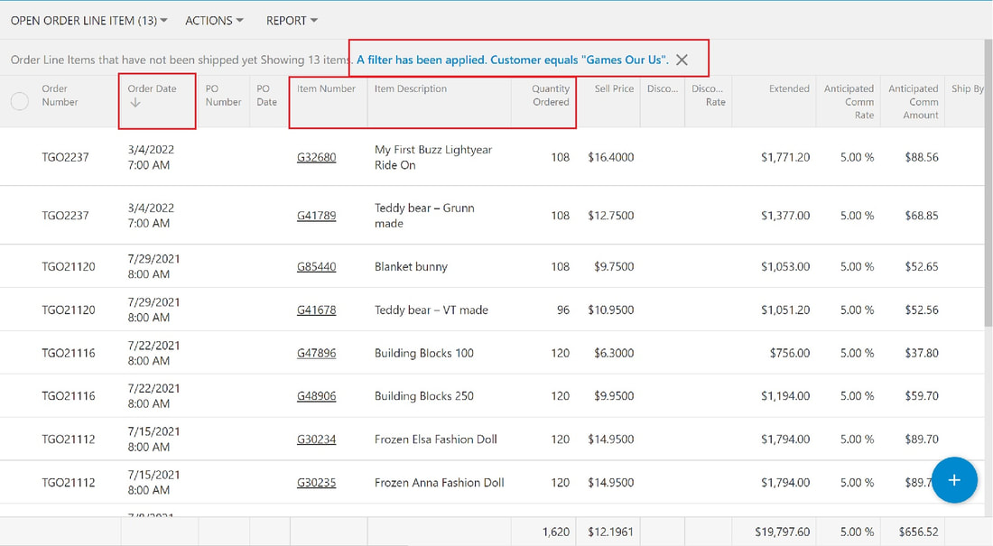Viewport: 993px width, 546px height.
Task: Open the Actions menu
Action: coord(214,20)
